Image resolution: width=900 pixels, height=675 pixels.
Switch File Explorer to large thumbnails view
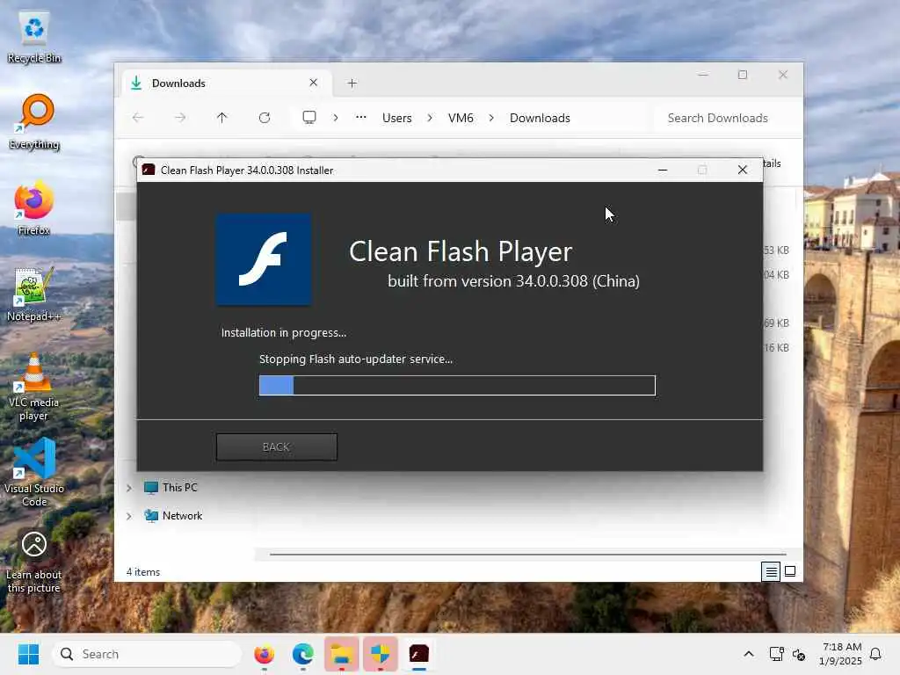(x=790, y=571)
